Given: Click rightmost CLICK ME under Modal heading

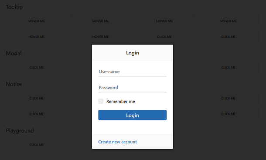Looking at the screenshot, I should (x=228, y=67).
